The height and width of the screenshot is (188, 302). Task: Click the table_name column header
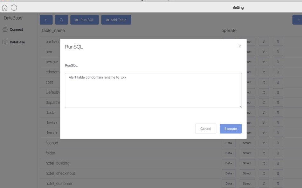click(x=53, y=30)
